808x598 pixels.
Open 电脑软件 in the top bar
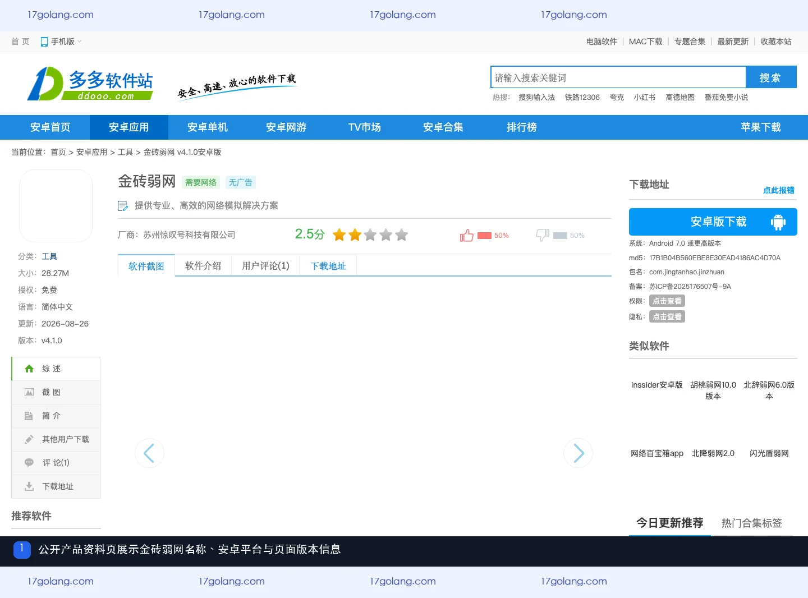click(602, 42)
